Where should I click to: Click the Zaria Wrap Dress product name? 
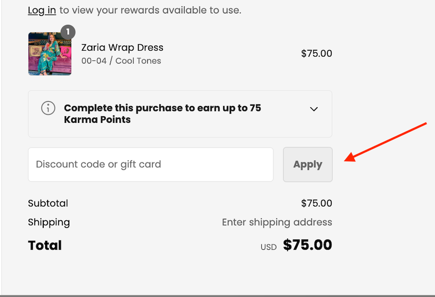tap(122, 48)
